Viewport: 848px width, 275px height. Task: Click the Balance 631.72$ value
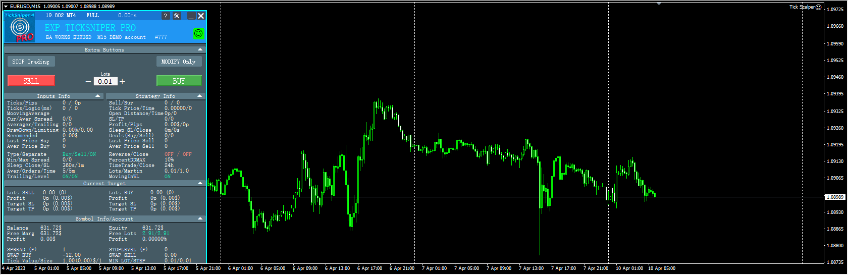coord(51,228)
